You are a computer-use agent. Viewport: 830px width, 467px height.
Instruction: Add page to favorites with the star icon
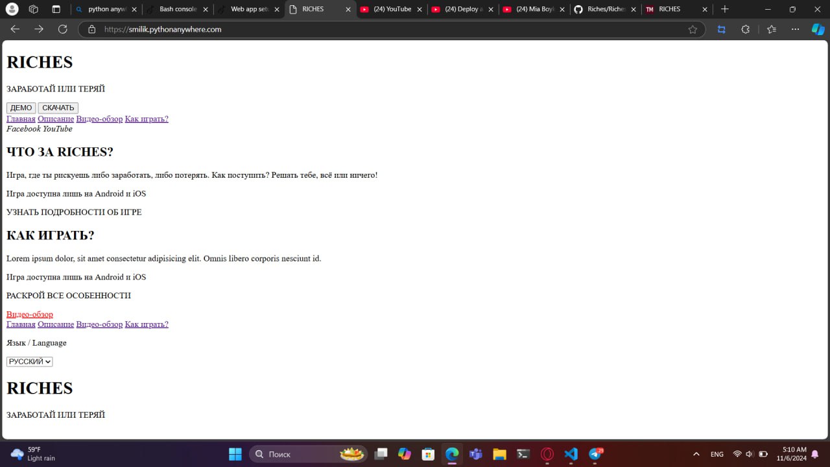[x=693, y=29]
